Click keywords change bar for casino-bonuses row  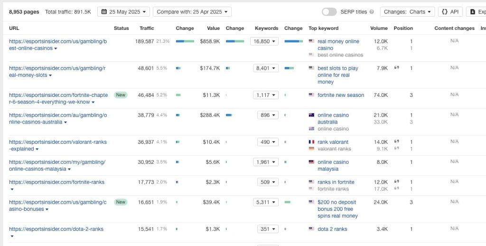click(x=287, y=202)
